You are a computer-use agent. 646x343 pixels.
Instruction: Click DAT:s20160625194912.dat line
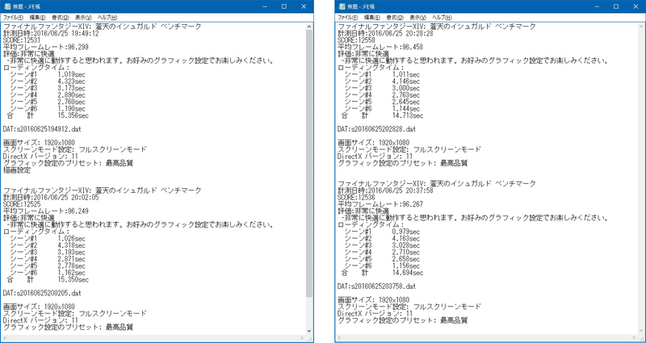[42, 129]
